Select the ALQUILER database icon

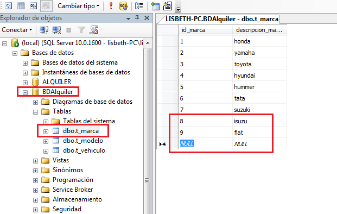(x=35, y=82)
